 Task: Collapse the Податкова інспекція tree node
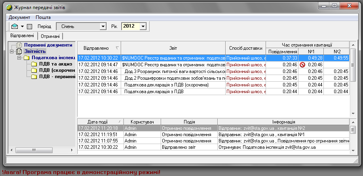click(19, 58)
